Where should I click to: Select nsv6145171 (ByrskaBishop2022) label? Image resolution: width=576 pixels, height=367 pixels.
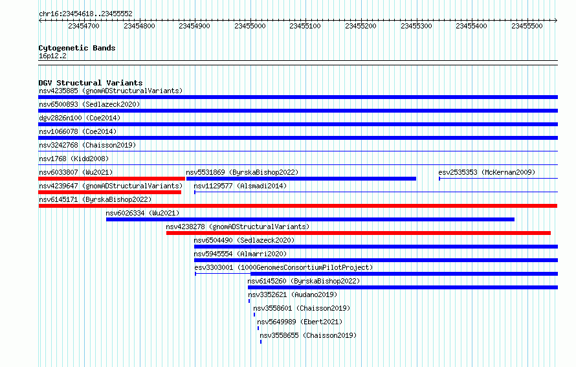pos(95,199)
